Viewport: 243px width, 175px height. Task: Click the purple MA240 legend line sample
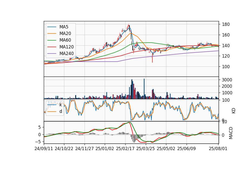52,54
